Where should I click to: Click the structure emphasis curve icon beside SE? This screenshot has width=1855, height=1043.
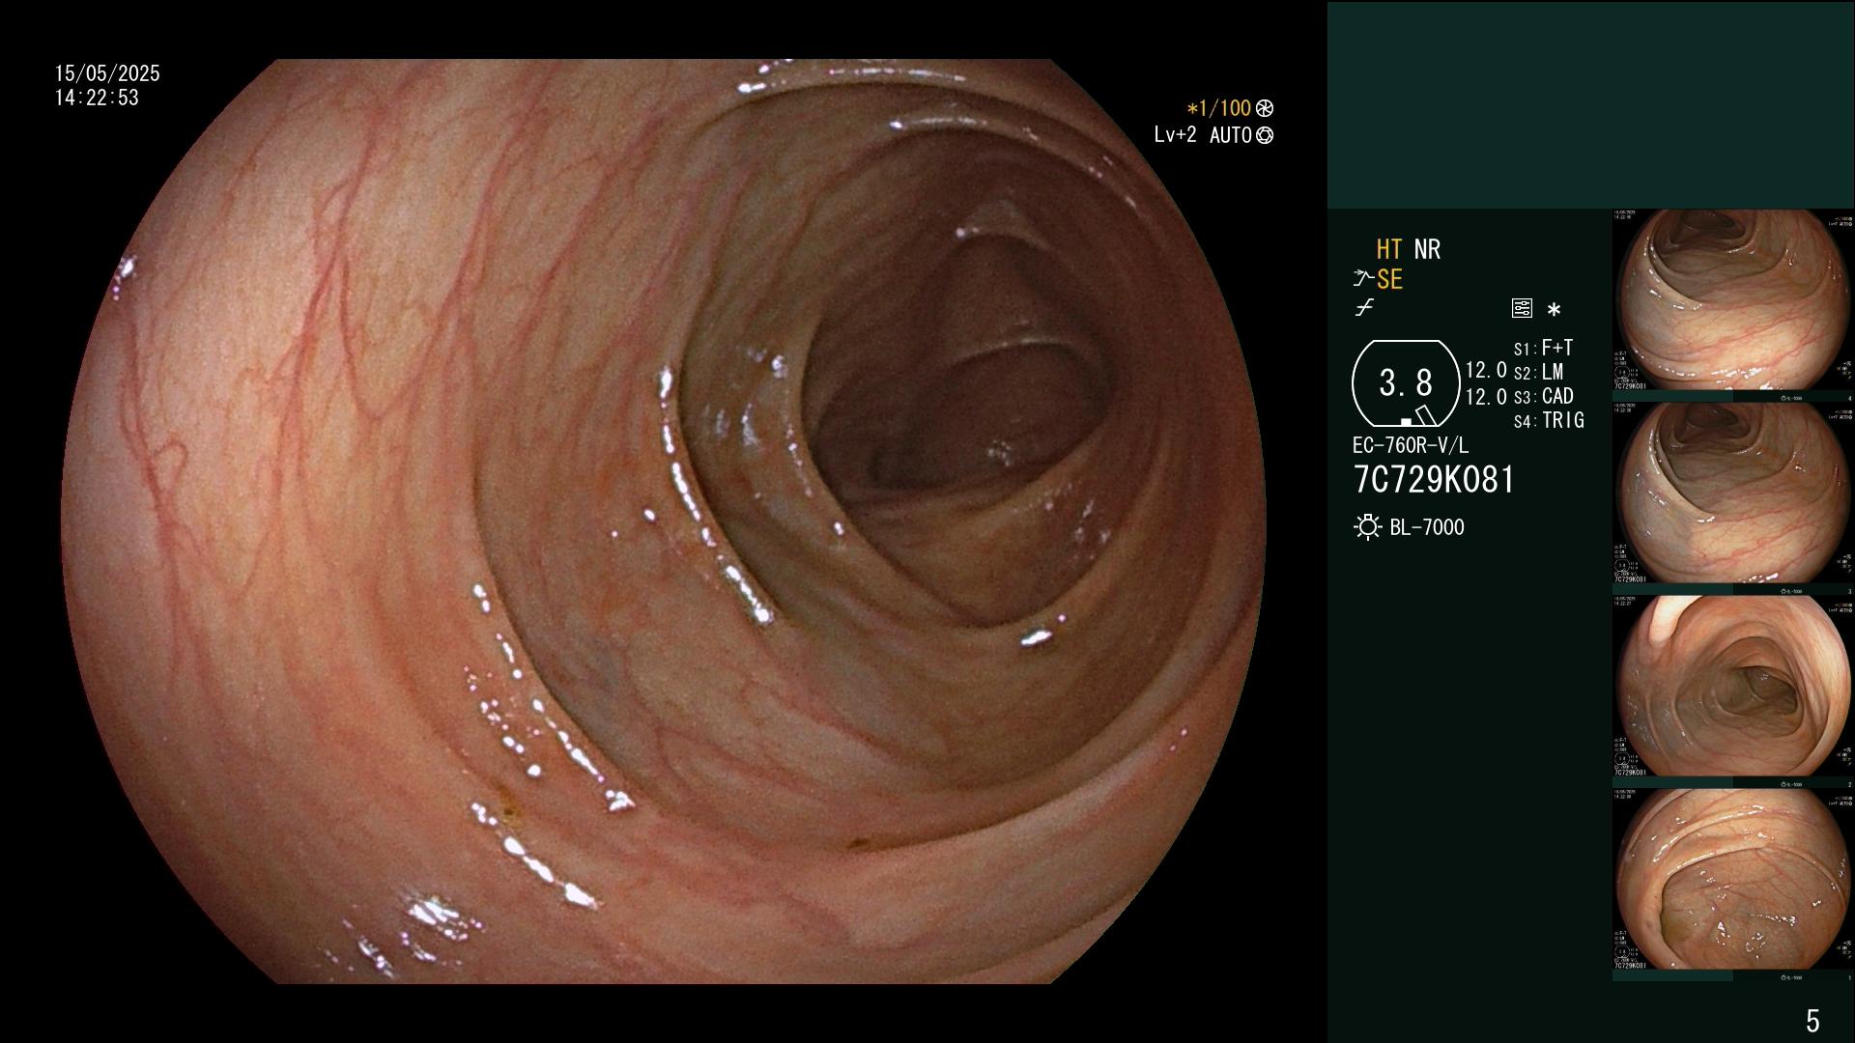1363,279
